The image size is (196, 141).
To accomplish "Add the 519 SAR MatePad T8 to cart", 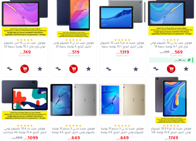I will (74, 69).
